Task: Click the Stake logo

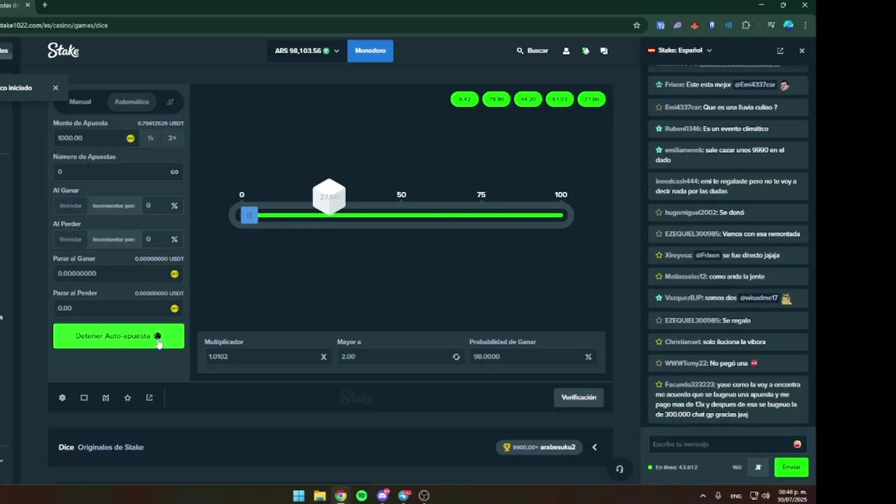Action: coord(63,50)
